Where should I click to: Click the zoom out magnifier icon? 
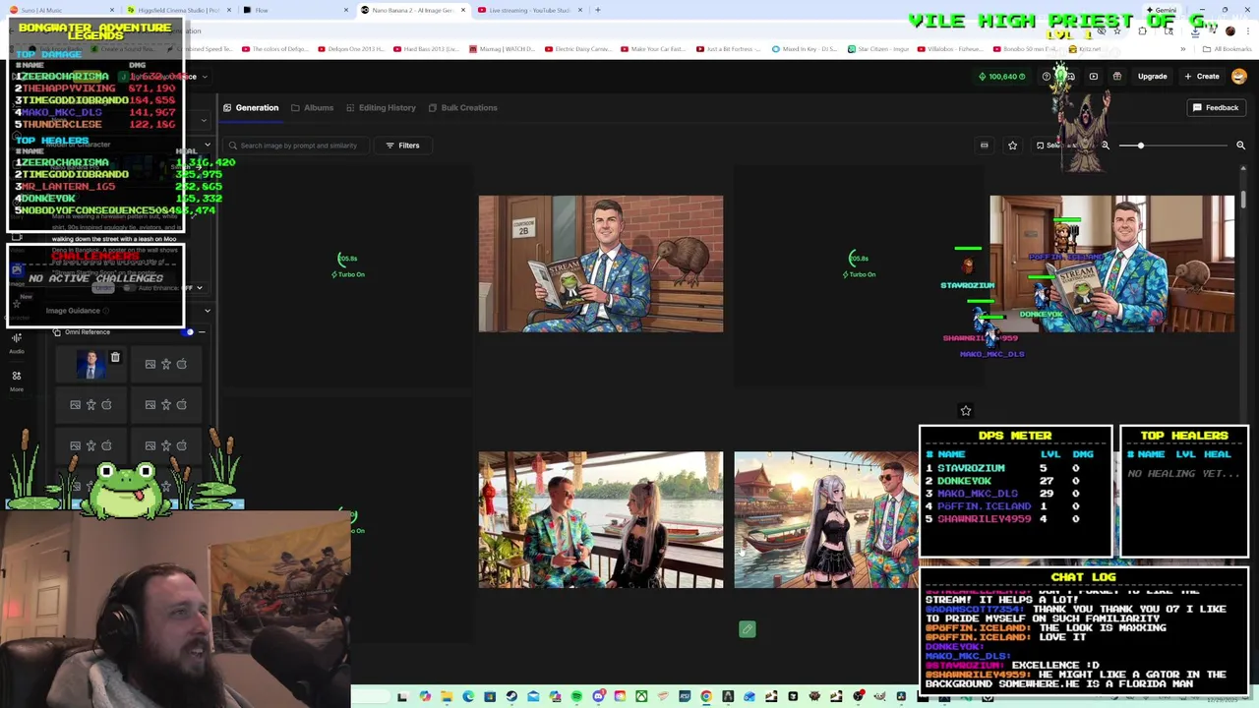click(1106, 146)
